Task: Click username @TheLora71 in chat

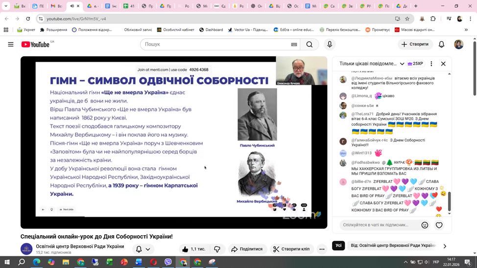Action: tap(362, 114)
